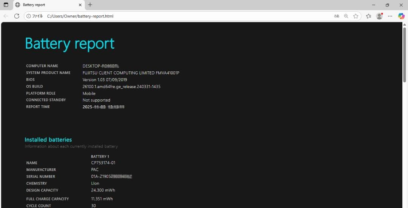Click the browser refresh button
This screenshot has height=208, width=408.
click(17, 16)
